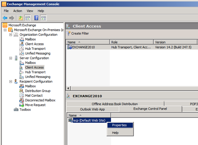The image size is (198, 145).
Task: Click the Toolbox icon in the tree
Action: click(x=16, y=110)
